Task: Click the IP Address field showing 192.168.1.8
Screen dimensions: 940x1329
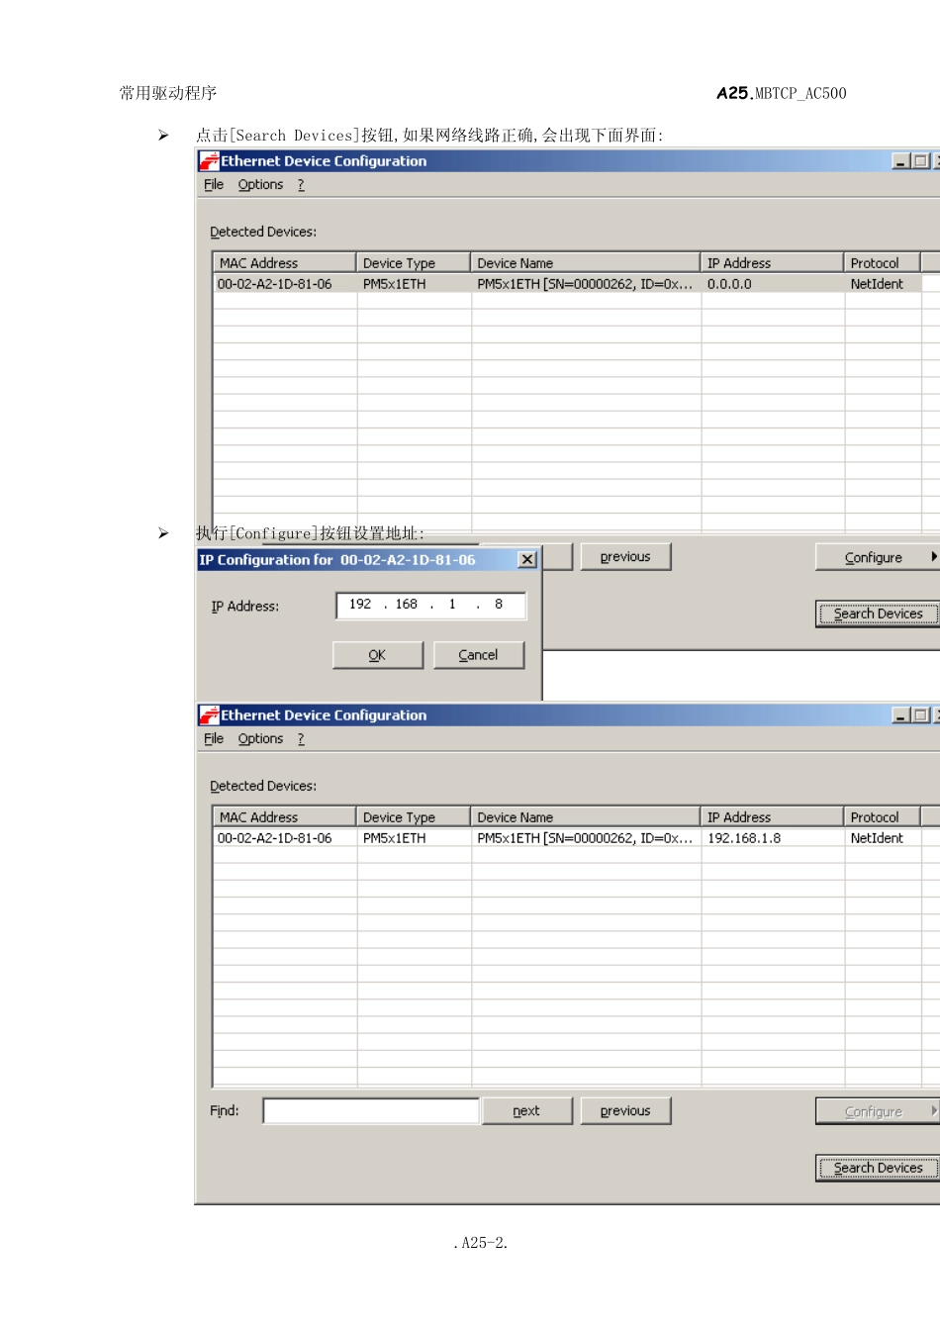Action: coord(430,605)
